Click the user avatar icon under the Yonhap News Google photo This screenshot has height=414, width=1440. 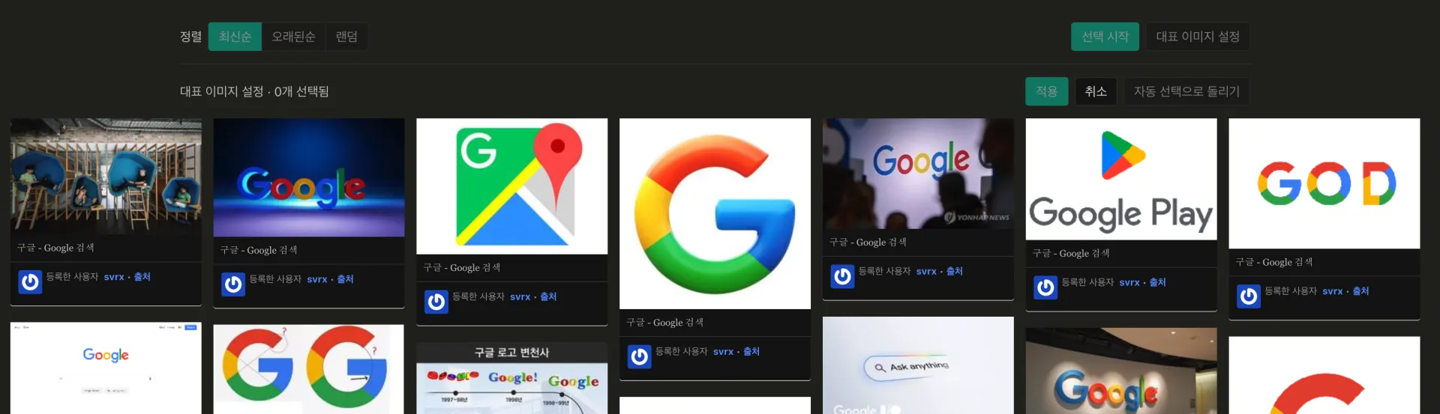pyautogui.click(x=843, y=276)
